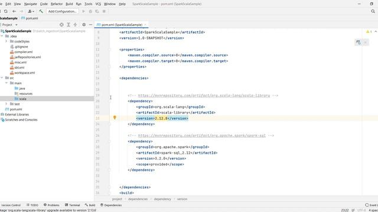Select jarRepositories.xml in project tree

[x=28, y=57]
